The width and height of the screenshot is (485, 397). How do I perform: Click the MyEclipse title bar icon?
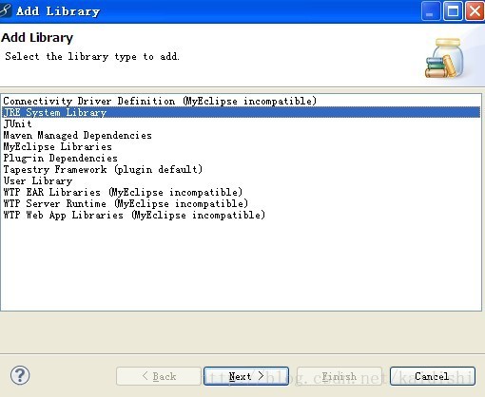coord(5,10)
